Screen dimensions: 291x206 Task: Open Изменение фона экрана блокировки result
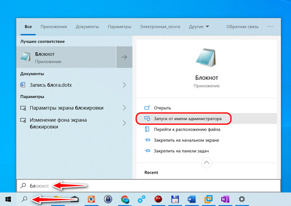[74, 123]
